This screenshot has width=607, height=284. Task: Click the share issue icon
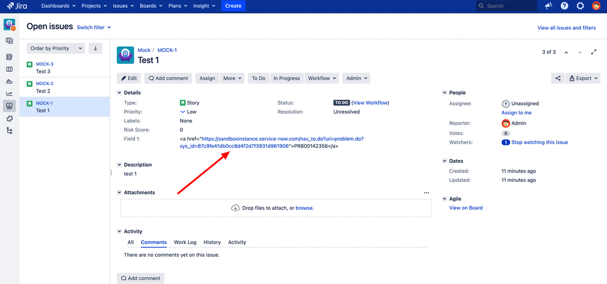[558, 78]
